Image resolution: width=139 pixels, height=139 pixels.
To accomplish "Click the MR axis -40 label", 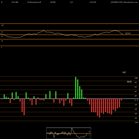I will tap(136, 109).
